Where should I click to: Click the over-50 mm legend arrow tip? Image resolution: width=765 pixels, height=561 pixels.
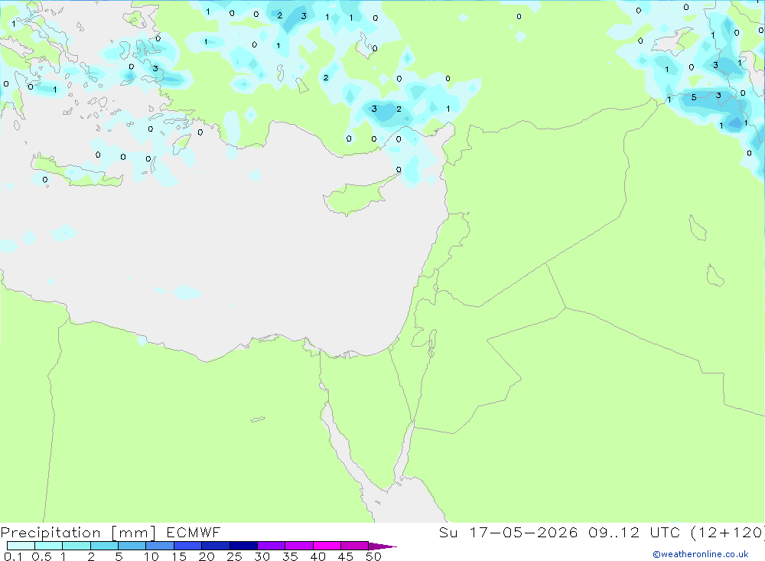pyautogui.click(x=382, y=546)
